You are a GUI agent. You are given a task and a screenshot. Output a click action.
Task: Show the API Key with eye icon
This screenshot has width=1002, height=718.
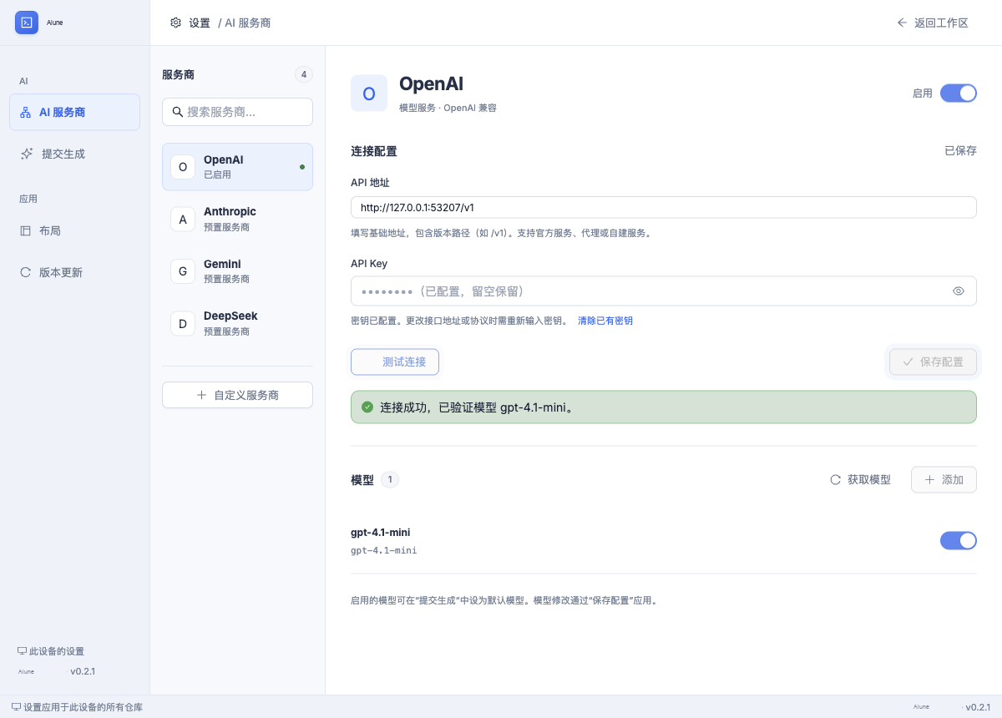[x=959, y=291]
